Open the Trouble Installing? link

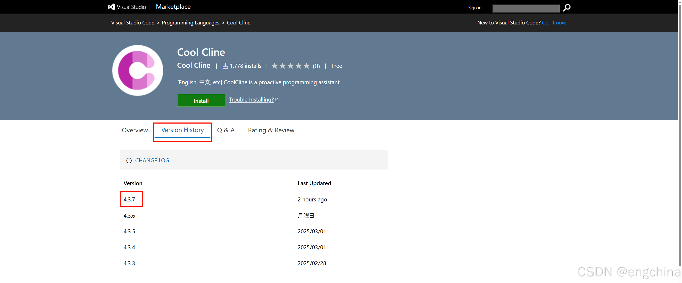coord(251,100)
